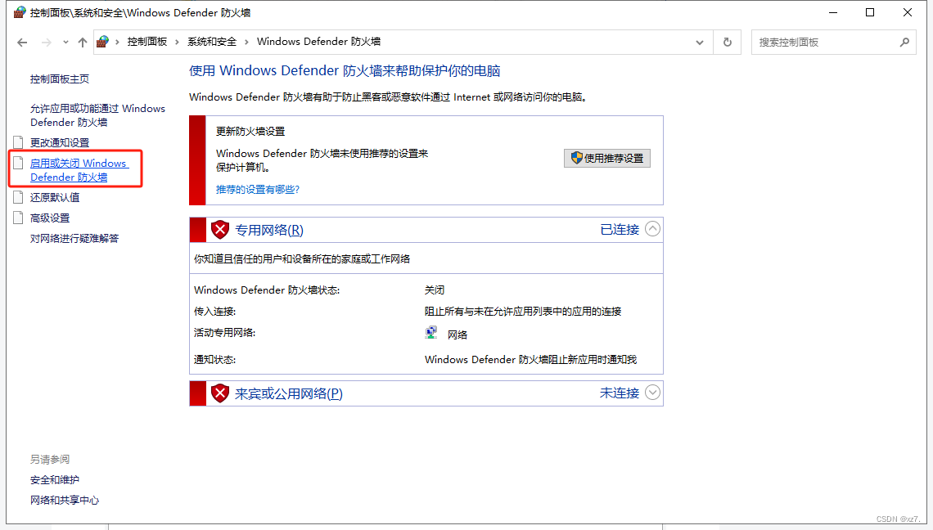Open 推荐的设置有哪些? help link

[258, 189]
